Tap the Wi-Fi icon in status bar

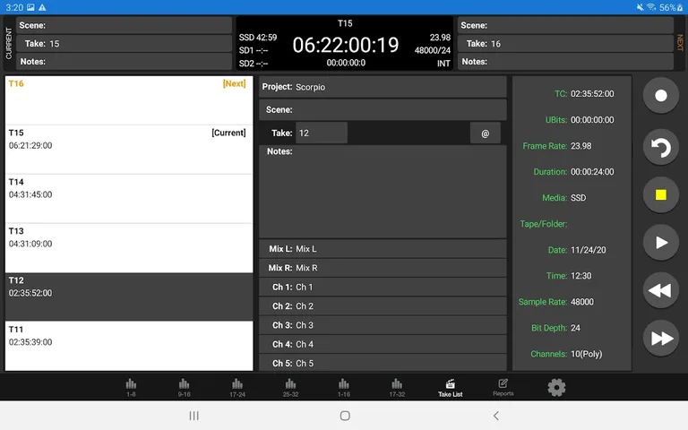651,7
